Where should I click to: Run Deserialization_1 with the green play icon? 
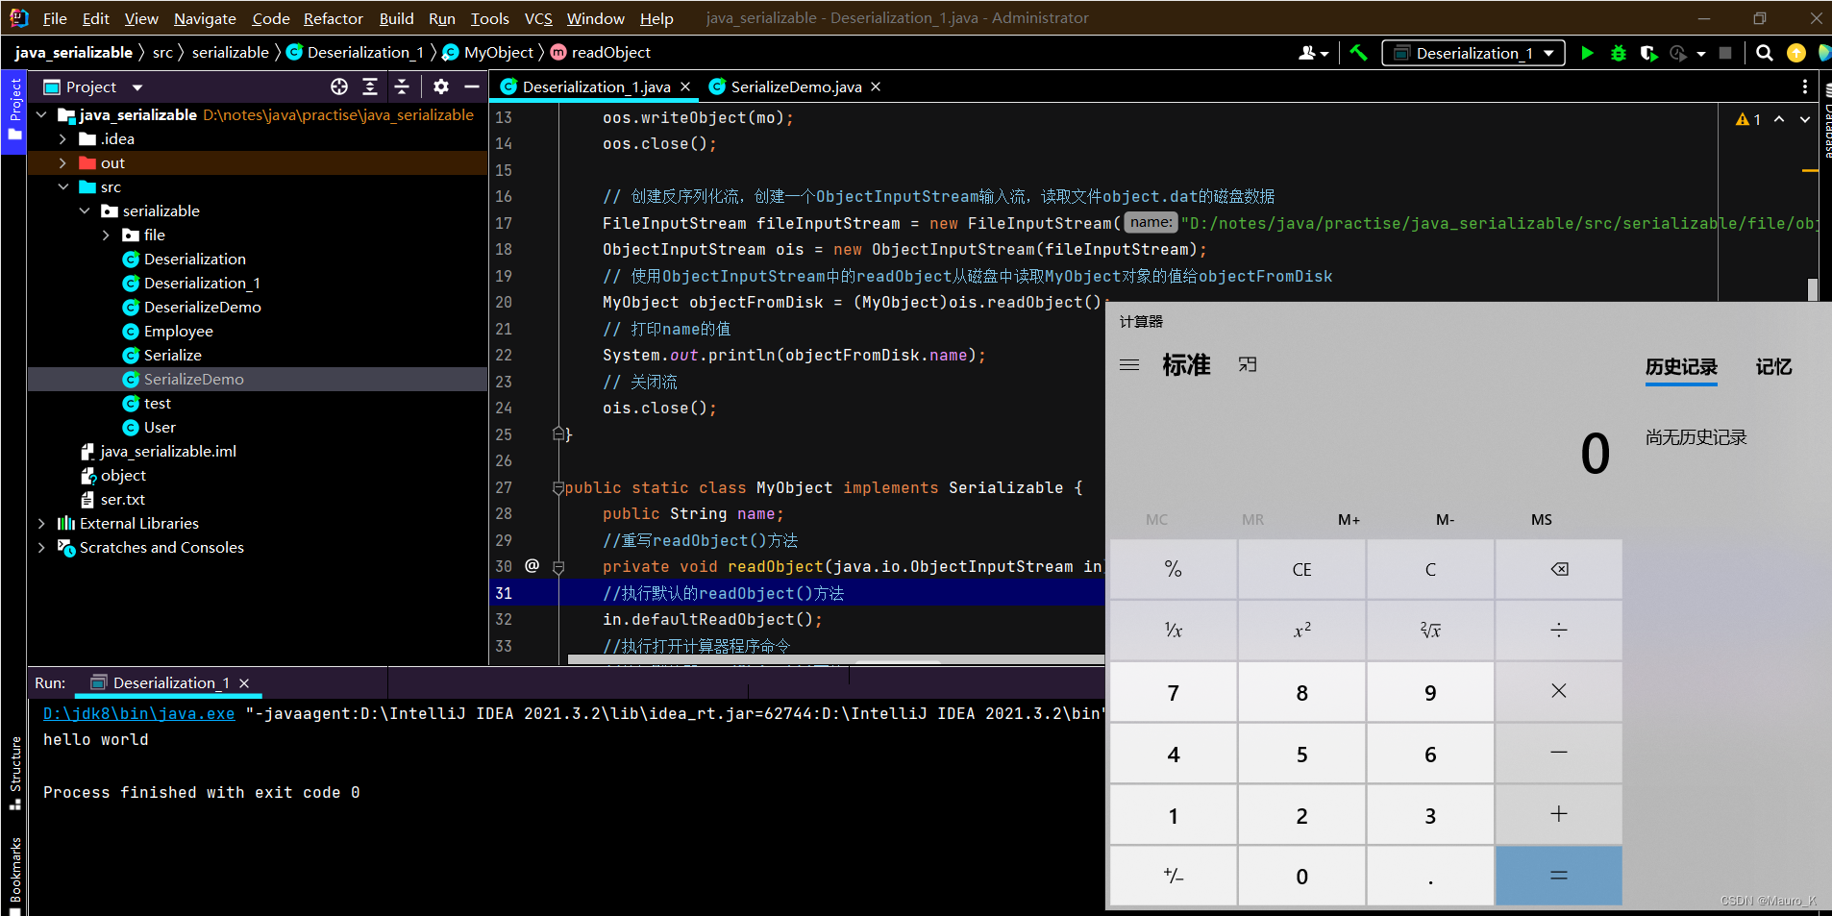click(1587, 53)
